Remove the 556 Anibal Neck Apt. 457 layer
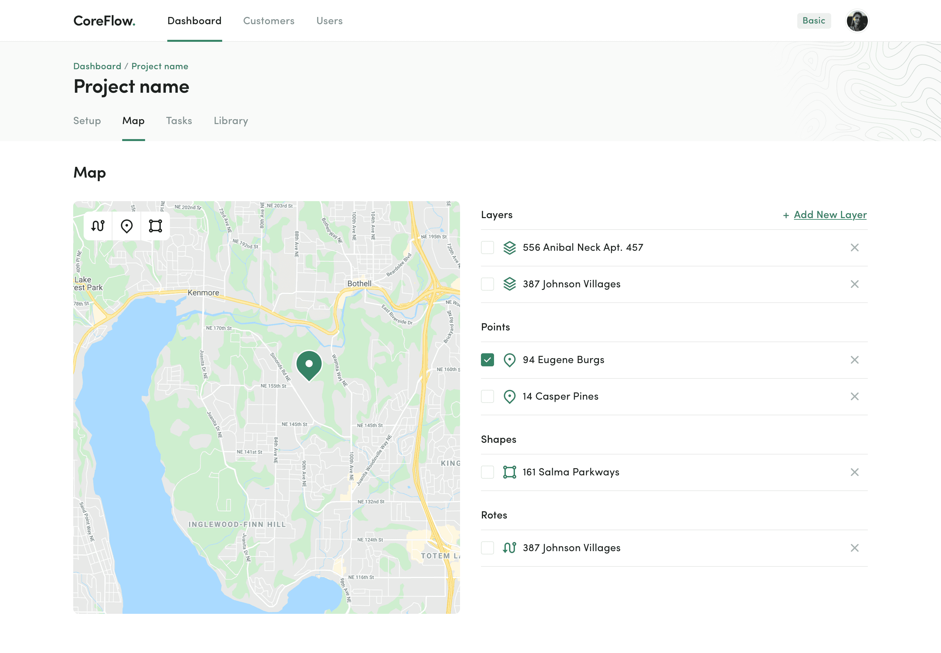The image size is (941, 653). (x=854, y=247)
